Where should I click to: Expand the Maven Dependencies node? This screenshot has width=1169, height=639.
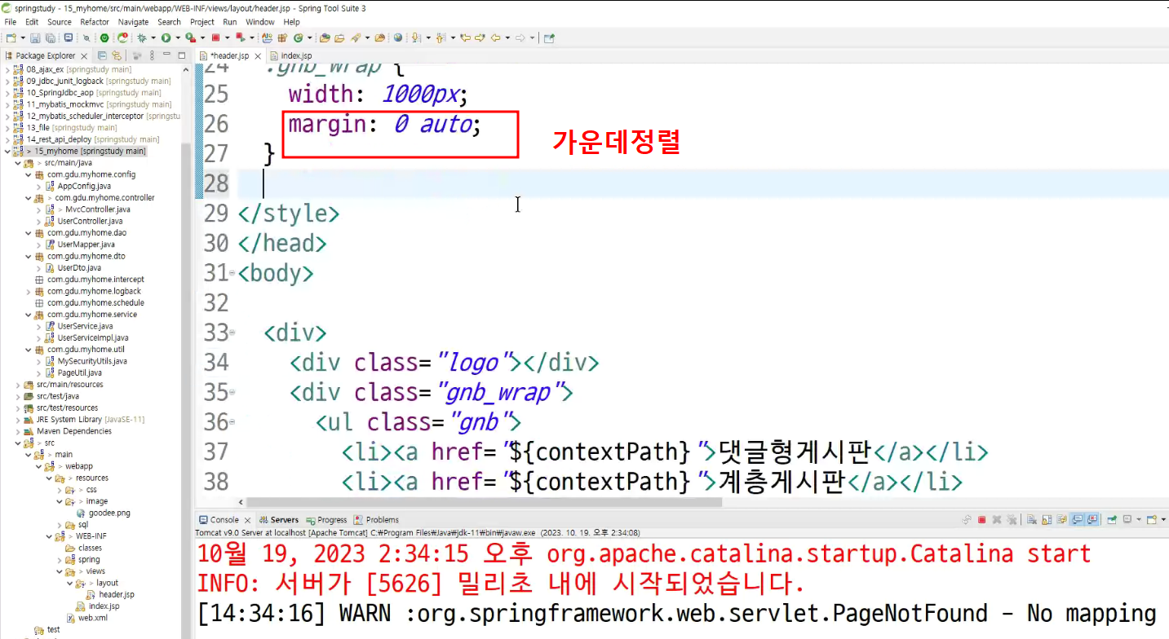coord(18,431)
